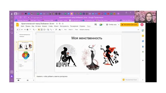
Task: Open Google Tasks in side panel
Action: (x=143, y=41)
